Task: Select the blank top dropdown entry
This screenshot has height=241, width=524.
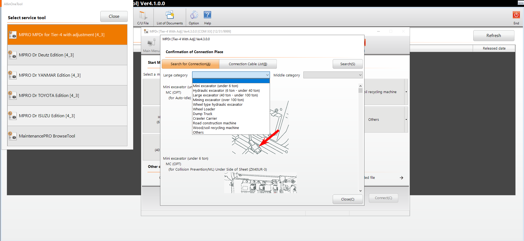Action: point(231,81)
